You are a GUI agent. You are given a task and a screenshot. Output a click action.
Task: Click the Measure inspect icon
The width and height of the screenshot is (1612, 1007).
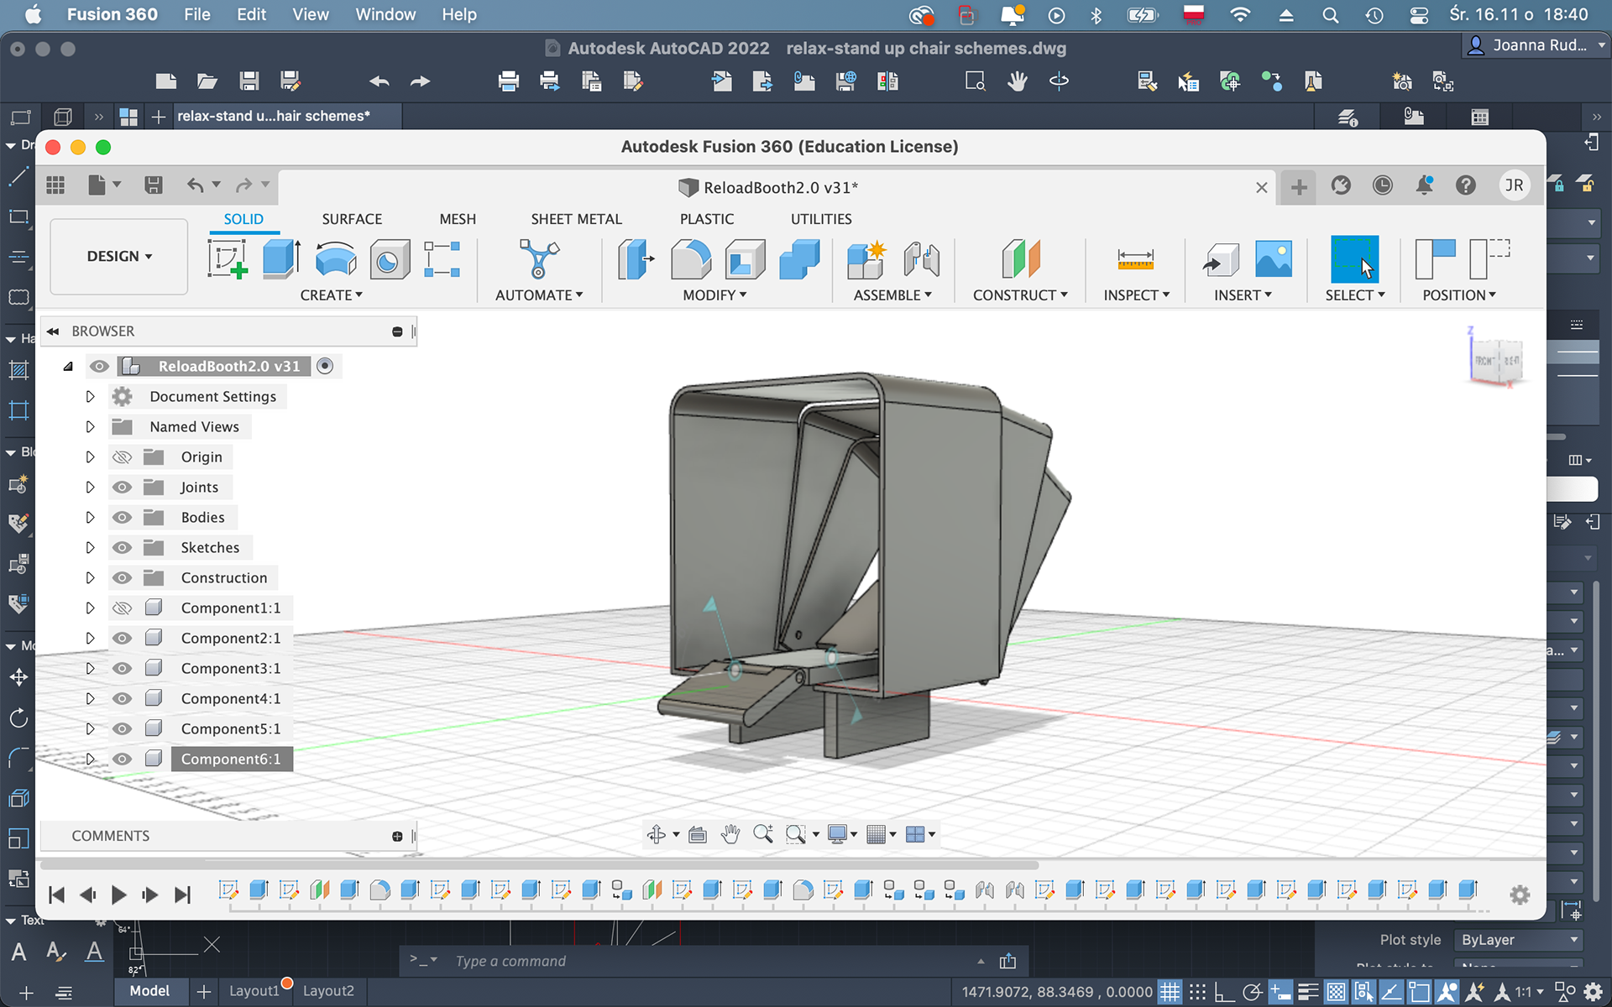pos(1135,258)
